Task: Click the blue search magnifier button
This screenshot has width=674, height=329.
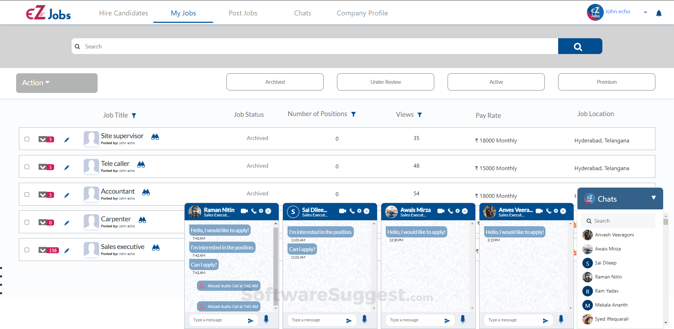Action: tap(579, 46)
